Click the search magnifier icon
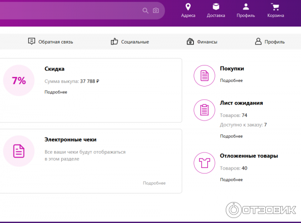The width and height of the screenshot is (301, 223). pyautogui.click(x=145, y=10)
